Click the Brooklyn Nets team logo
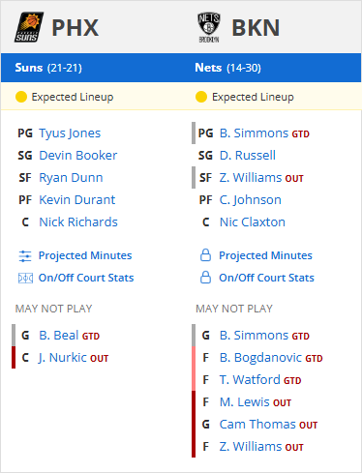 [x=209, y=27]
